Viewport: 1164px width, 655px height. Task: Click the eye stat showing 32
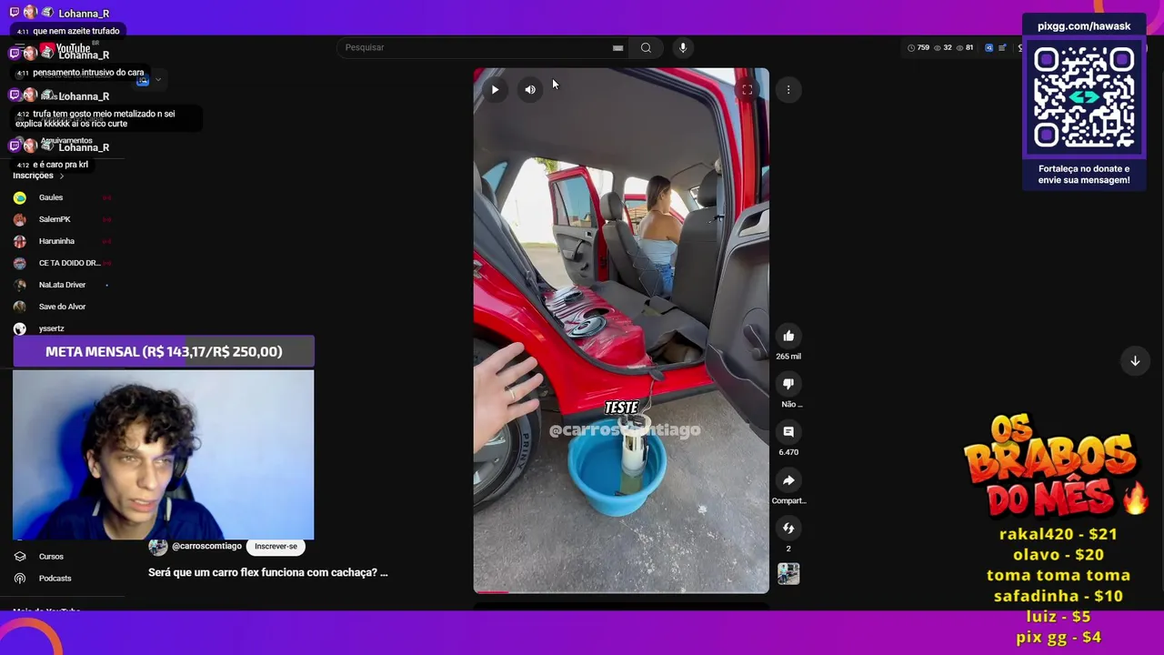(943, 47)
